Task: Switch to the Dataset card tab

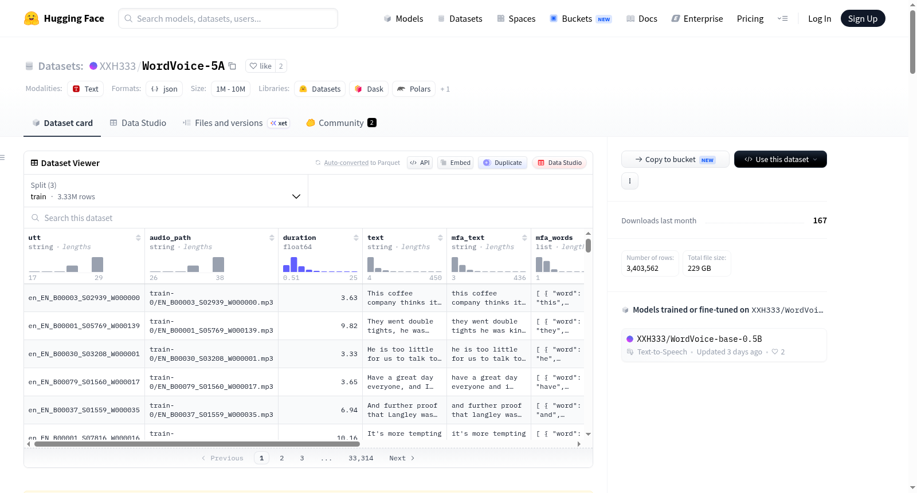Action: coord(62,123)
